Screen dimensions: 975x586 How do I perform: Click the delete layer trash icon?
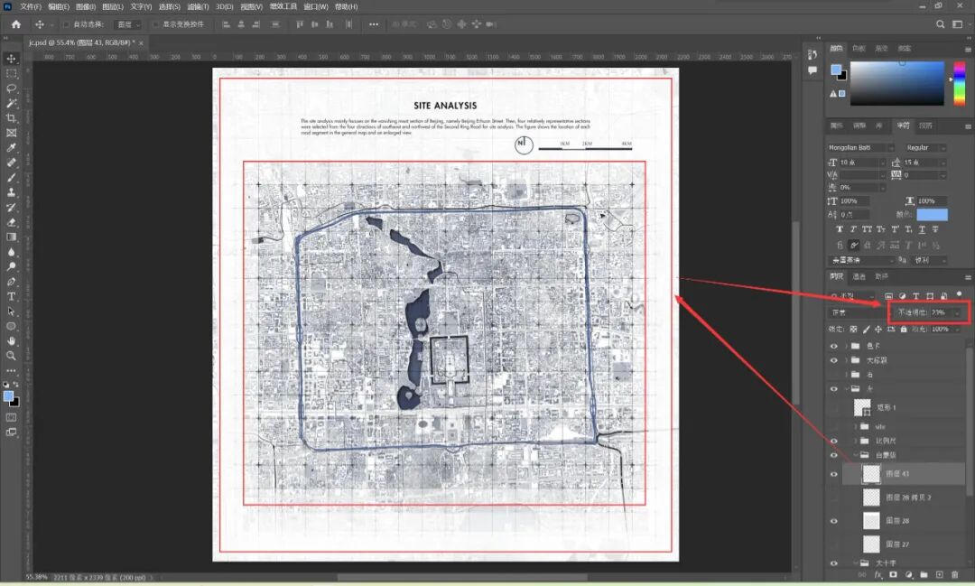click(955, 575)
